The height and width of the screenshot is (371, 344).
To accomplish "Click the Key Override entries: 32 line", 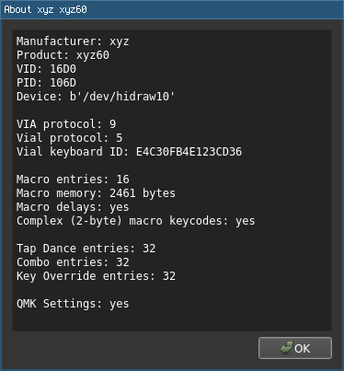I will click(96, 276).
